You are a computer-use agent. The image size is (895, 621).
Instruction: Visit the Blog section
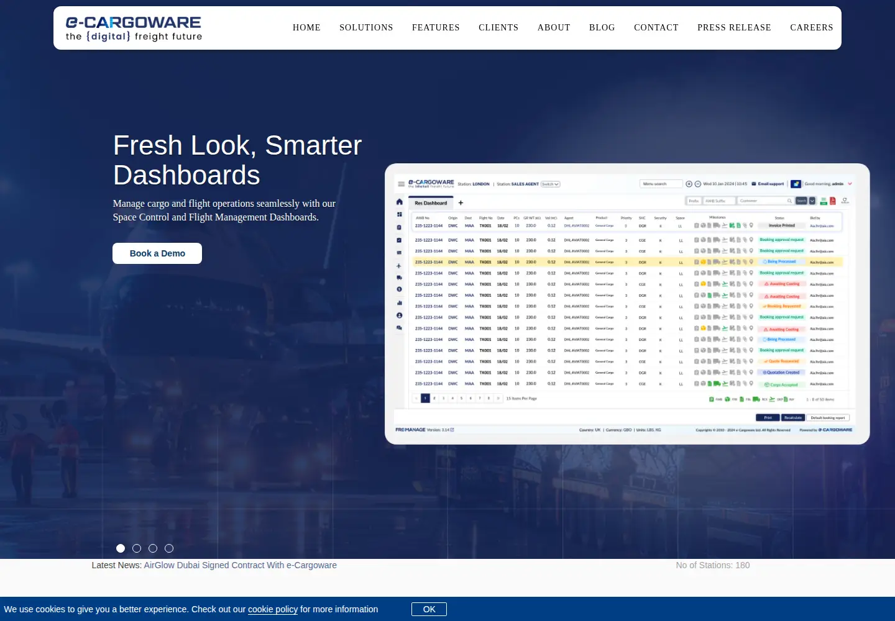602,28
